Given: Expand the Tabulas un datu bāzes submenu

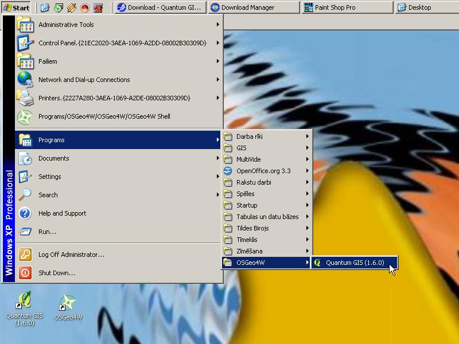Looking at the screenshot, I should 266,217.
